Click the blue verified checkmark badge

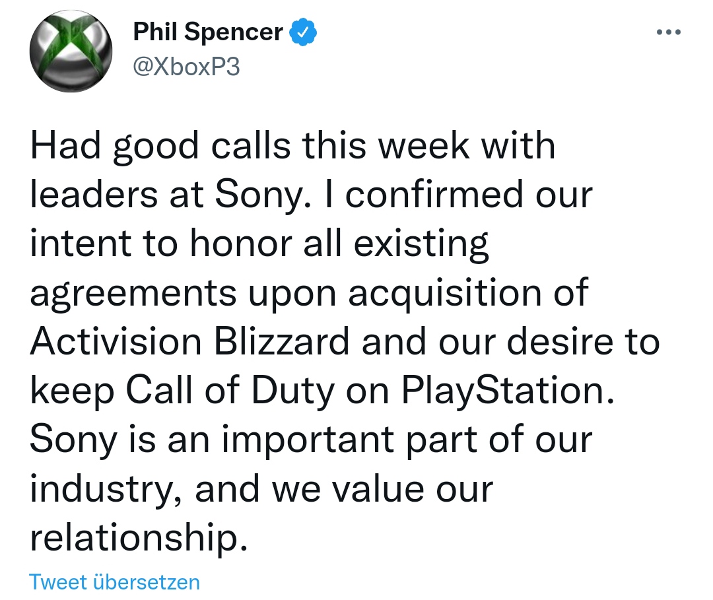click(x=304, y=32)
